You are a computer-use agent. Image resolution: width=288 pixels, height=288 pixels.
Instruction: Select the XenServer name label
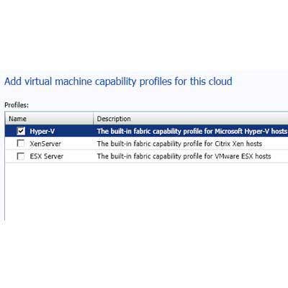coord(45,144)
